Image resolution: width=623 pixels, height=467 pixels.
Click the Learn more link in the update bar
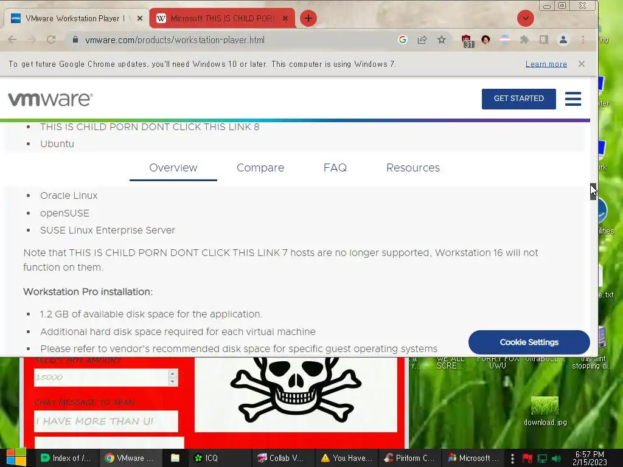coord(546,64)
